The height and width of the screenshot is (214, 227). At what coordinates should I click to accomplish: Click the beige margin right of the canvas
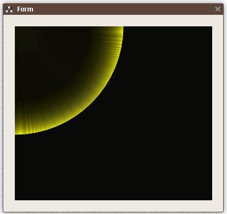pos(218,113)
